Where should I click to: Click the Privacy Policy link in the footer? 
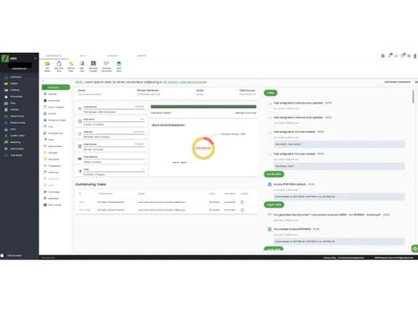coord(329,258)
